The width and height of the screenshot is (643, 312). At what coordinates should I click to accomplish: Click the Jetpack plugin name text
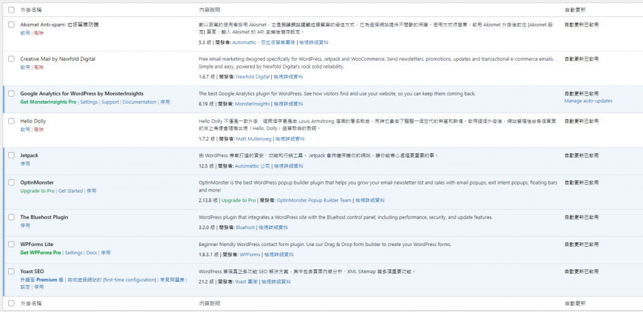(x=29, y=156)
